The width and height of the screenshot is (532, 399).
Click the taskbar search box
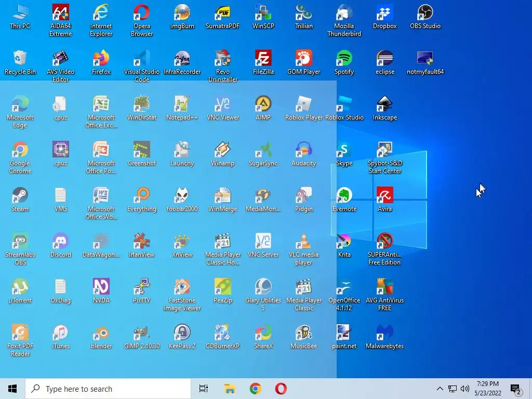(108, 389)
